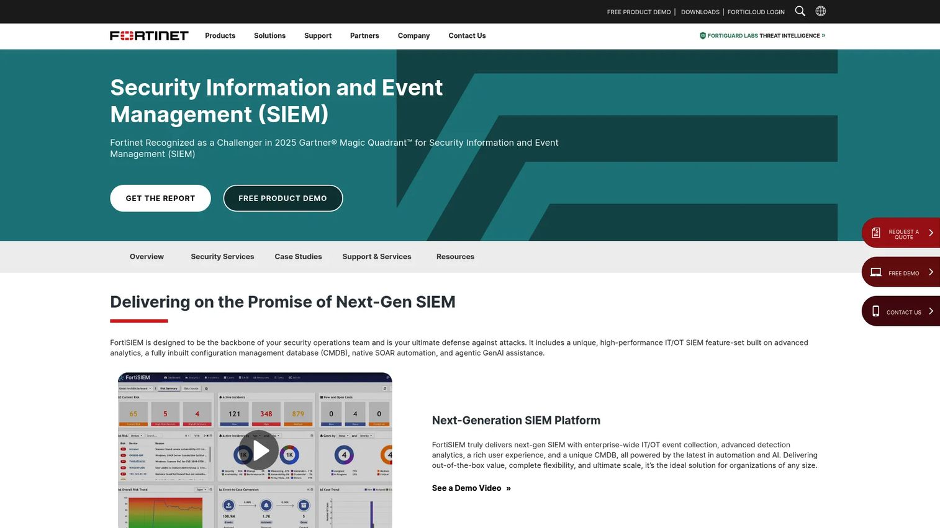Viewport: 940px width, 528px height.
Task: Click the Gartner Magic Quadrant subtitle text
Action: click(x=334, y=148)
